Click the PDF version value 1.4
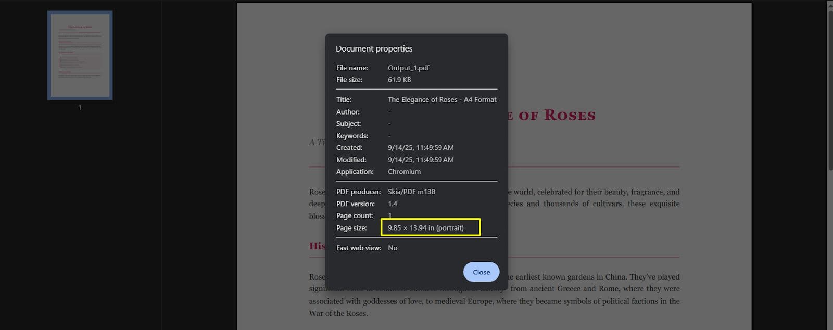 pos(393,204)
